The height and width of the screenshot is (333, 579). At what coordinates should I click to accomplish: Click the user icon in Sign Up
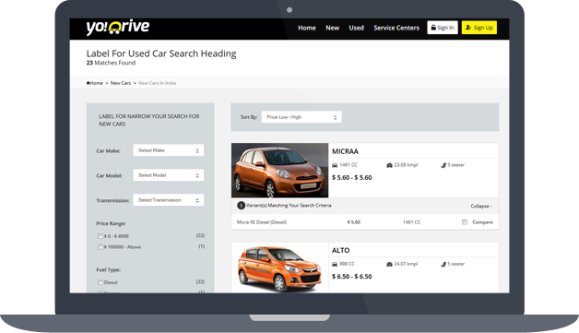[468, 28]
